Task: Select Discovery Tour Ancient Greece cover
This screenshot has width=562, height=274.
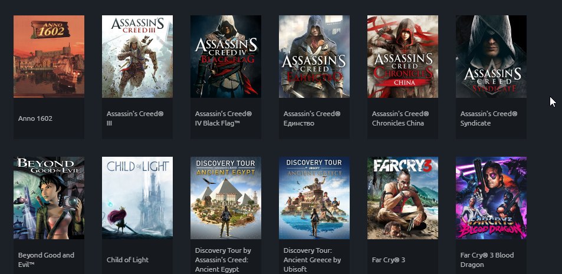Action: (x=314, y=198)
